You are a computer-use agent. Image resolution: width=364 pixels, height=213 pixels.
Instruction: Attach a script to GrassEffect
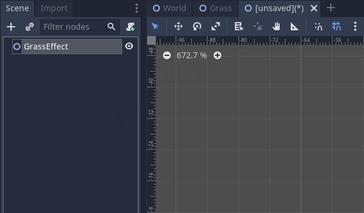tap(130, 27)
